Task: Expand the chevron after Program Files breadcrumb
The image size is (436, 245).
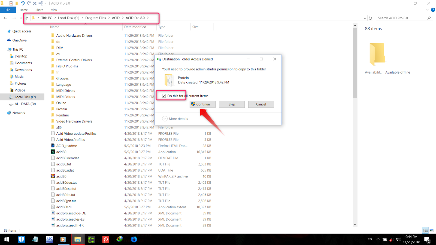Action: [109, 18]
